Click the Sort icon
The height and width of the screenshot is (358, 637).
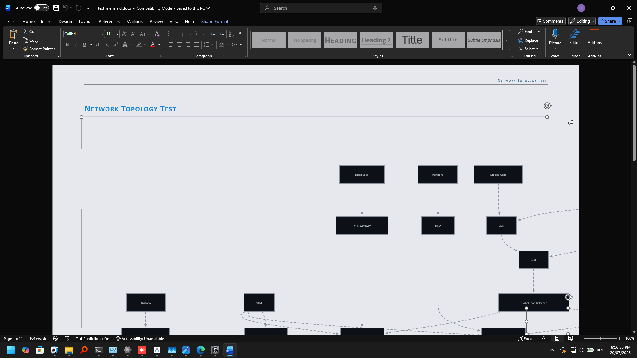pyautogui.click(x=231, y=34)
